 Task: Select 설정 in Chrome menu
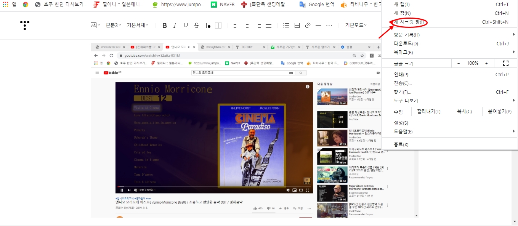coord(449,123)
